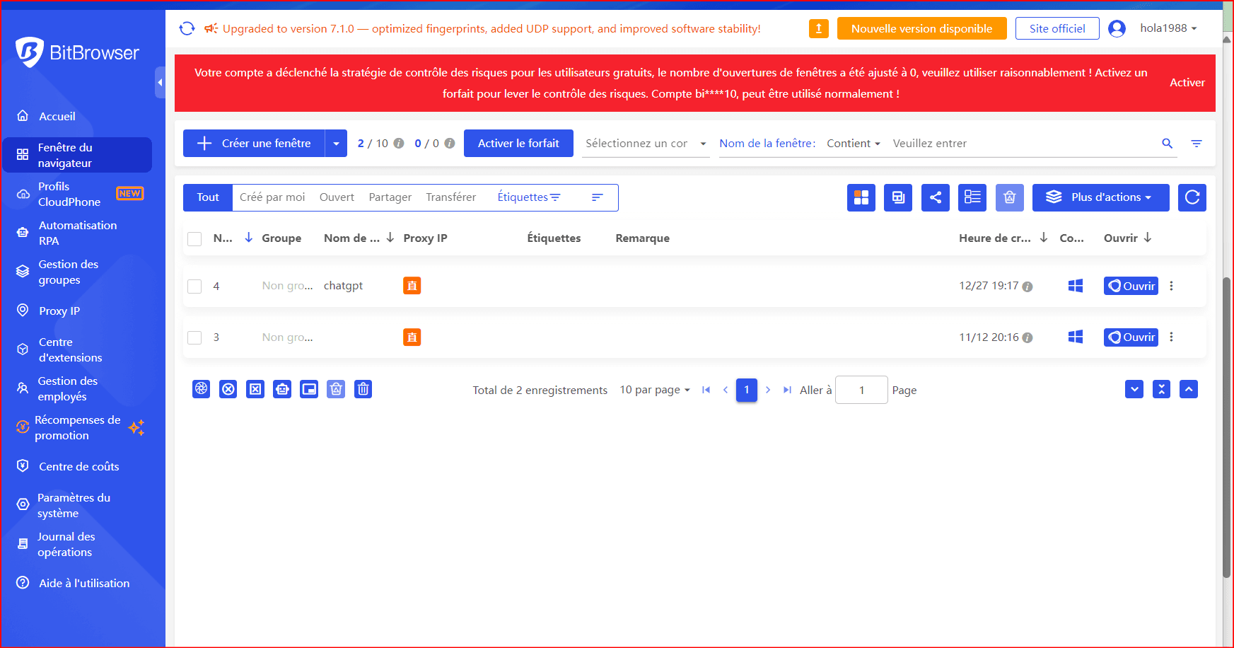Image resolution: width=1234 pixels, height=648 pixels.
Task: Click the orange upload update icon
Action: click(818, 28)
